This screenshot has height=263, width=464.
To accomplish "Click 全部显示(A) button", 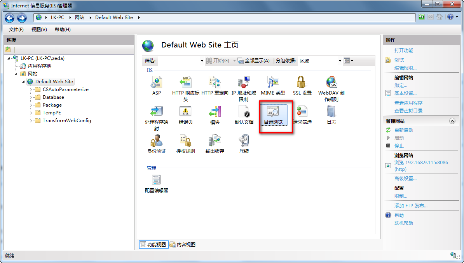I will pos(254,61).
